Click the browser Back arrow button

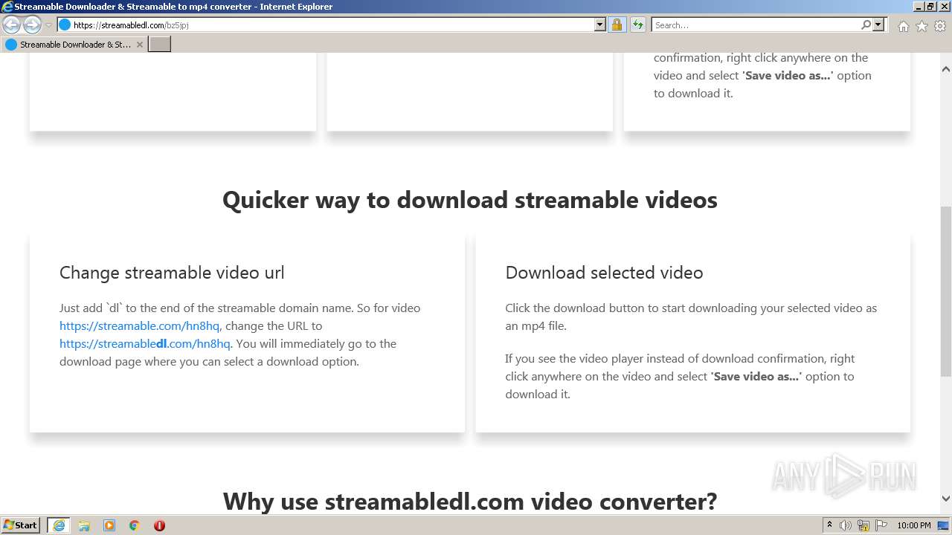[x=12, y=25]
